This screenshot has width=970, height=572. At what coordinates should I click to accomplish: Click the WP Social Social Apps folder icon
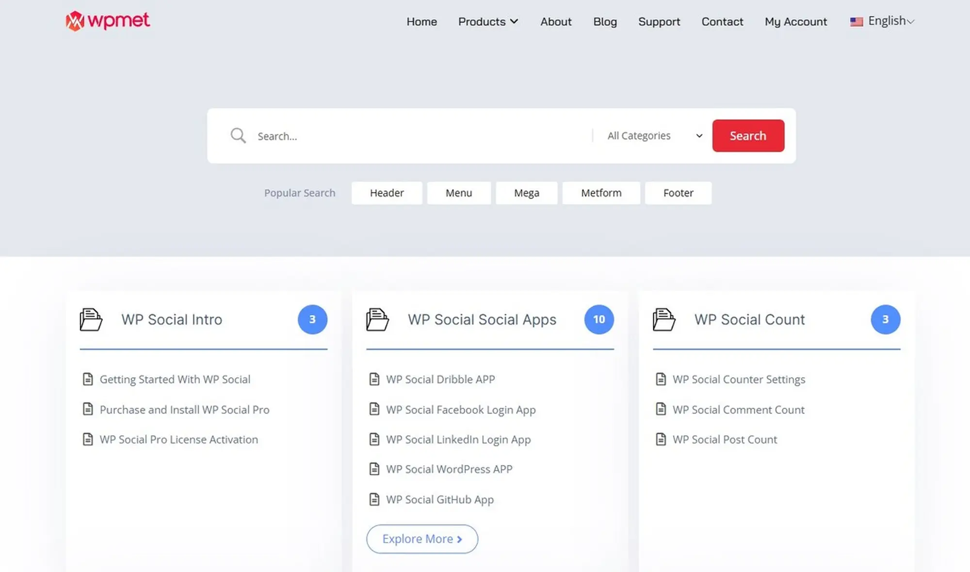click(377, 319)
